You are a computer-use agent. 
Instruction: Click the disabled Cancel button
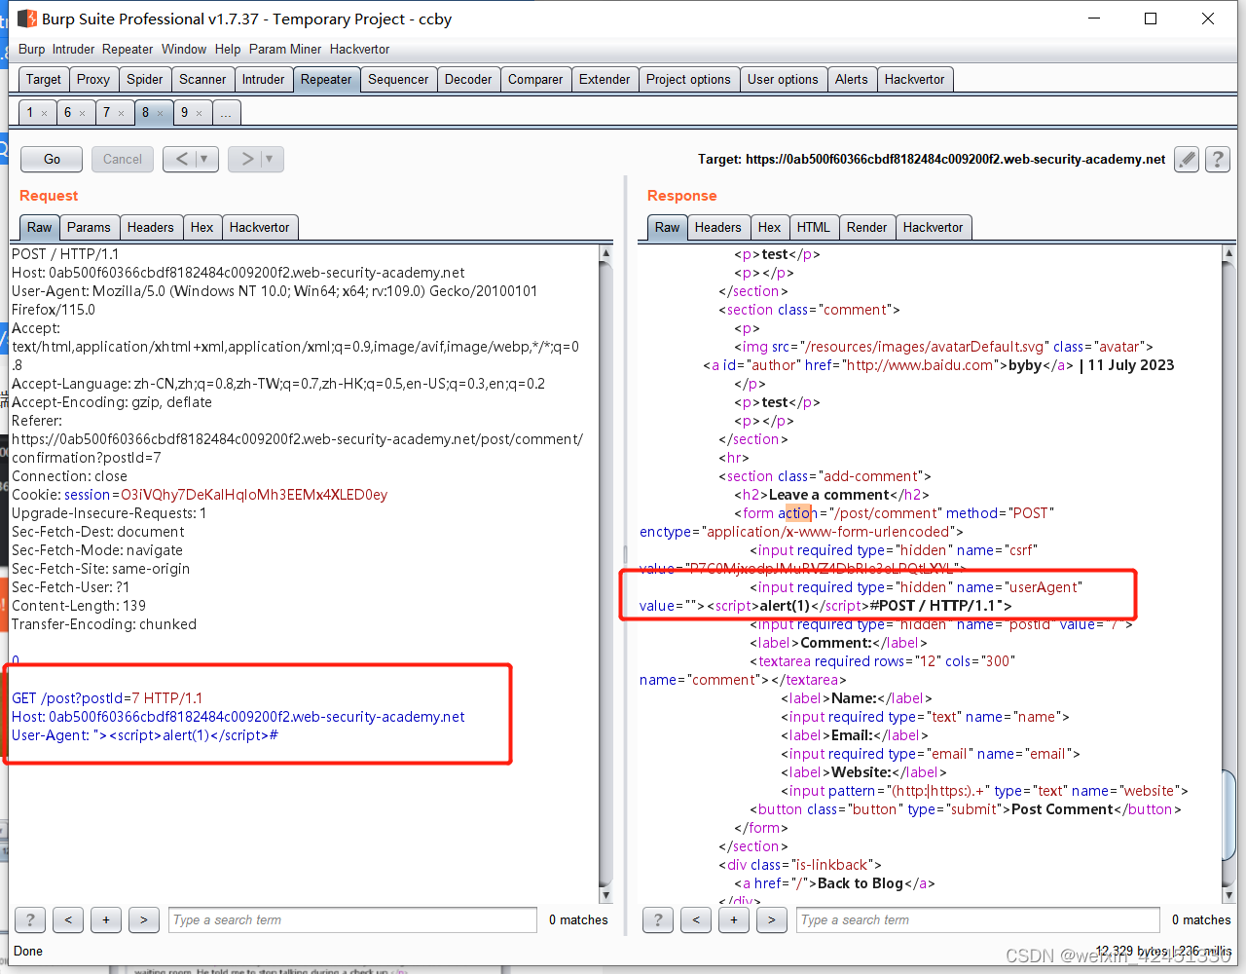coord(123,159)
